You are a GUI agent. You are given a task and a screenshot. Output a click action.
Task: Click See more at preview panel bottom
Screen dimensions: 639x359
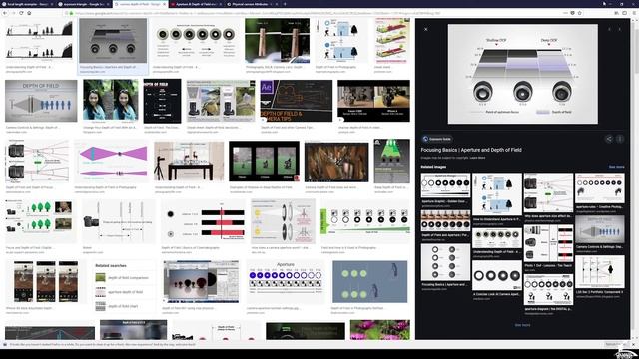click(x=522, y=325)
